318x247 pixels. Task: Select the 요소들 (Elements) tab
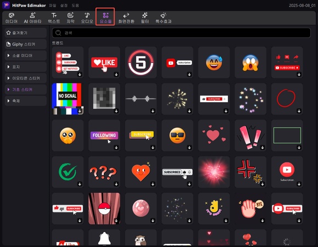[105, 18]
